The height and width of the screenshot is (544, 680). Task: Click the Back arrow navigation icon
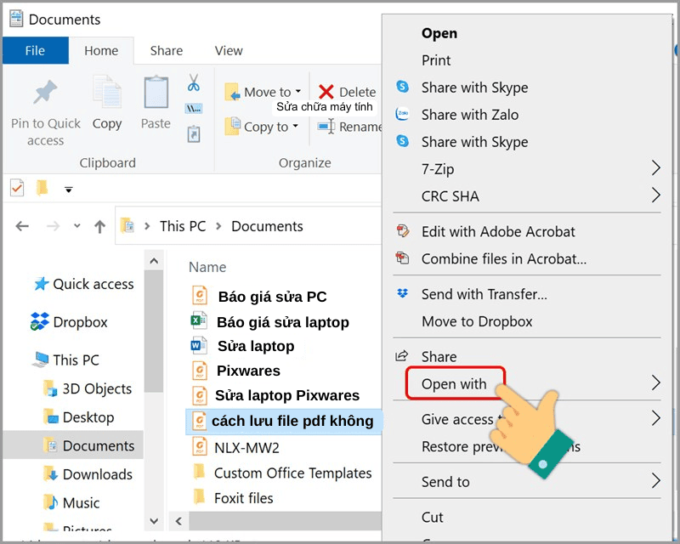coord(23,226)
